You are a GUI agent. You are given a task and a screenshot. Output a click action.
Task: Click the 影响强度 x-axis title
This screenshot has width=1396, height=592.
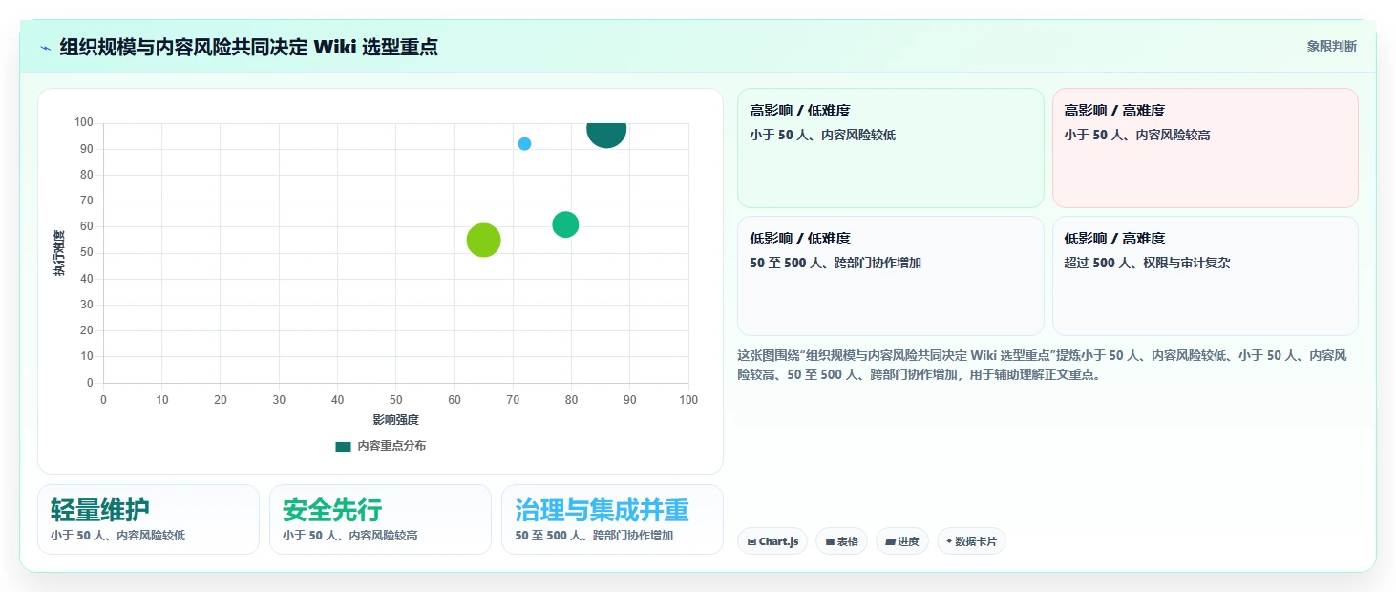[395, 419]
